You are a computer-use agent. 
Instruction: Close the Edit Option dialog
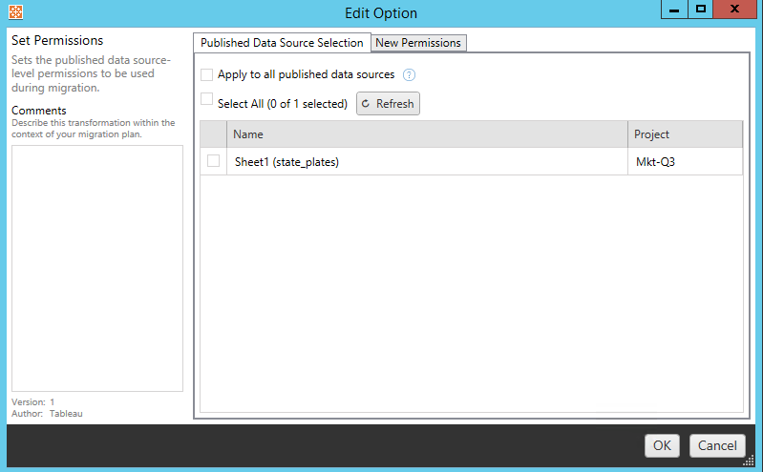[735, 10]
